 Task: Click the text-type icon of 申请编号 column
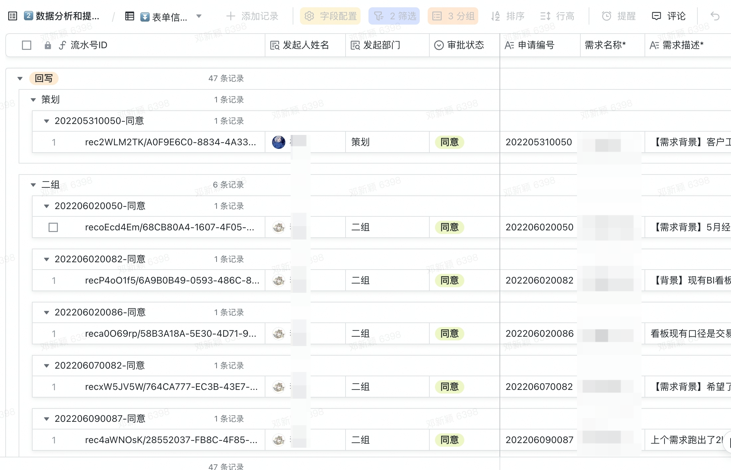[510, 45]
